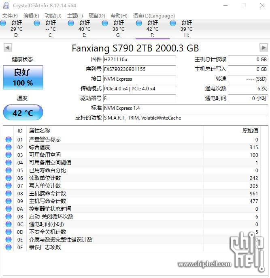The width and height of the screenshot is (270, 278).
Task: Click the status orb of row 0A 控制器忙状态时间
Action: (x=9, y=209)
